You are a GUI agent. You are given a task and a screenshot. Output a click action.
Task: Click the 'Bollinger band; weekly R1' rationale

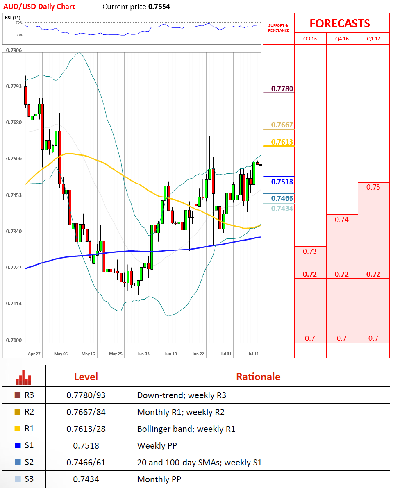pos(186,429)
